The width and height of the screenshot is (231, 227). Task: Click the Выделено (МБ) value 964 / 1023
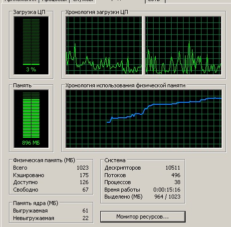[x=167, y=197]
